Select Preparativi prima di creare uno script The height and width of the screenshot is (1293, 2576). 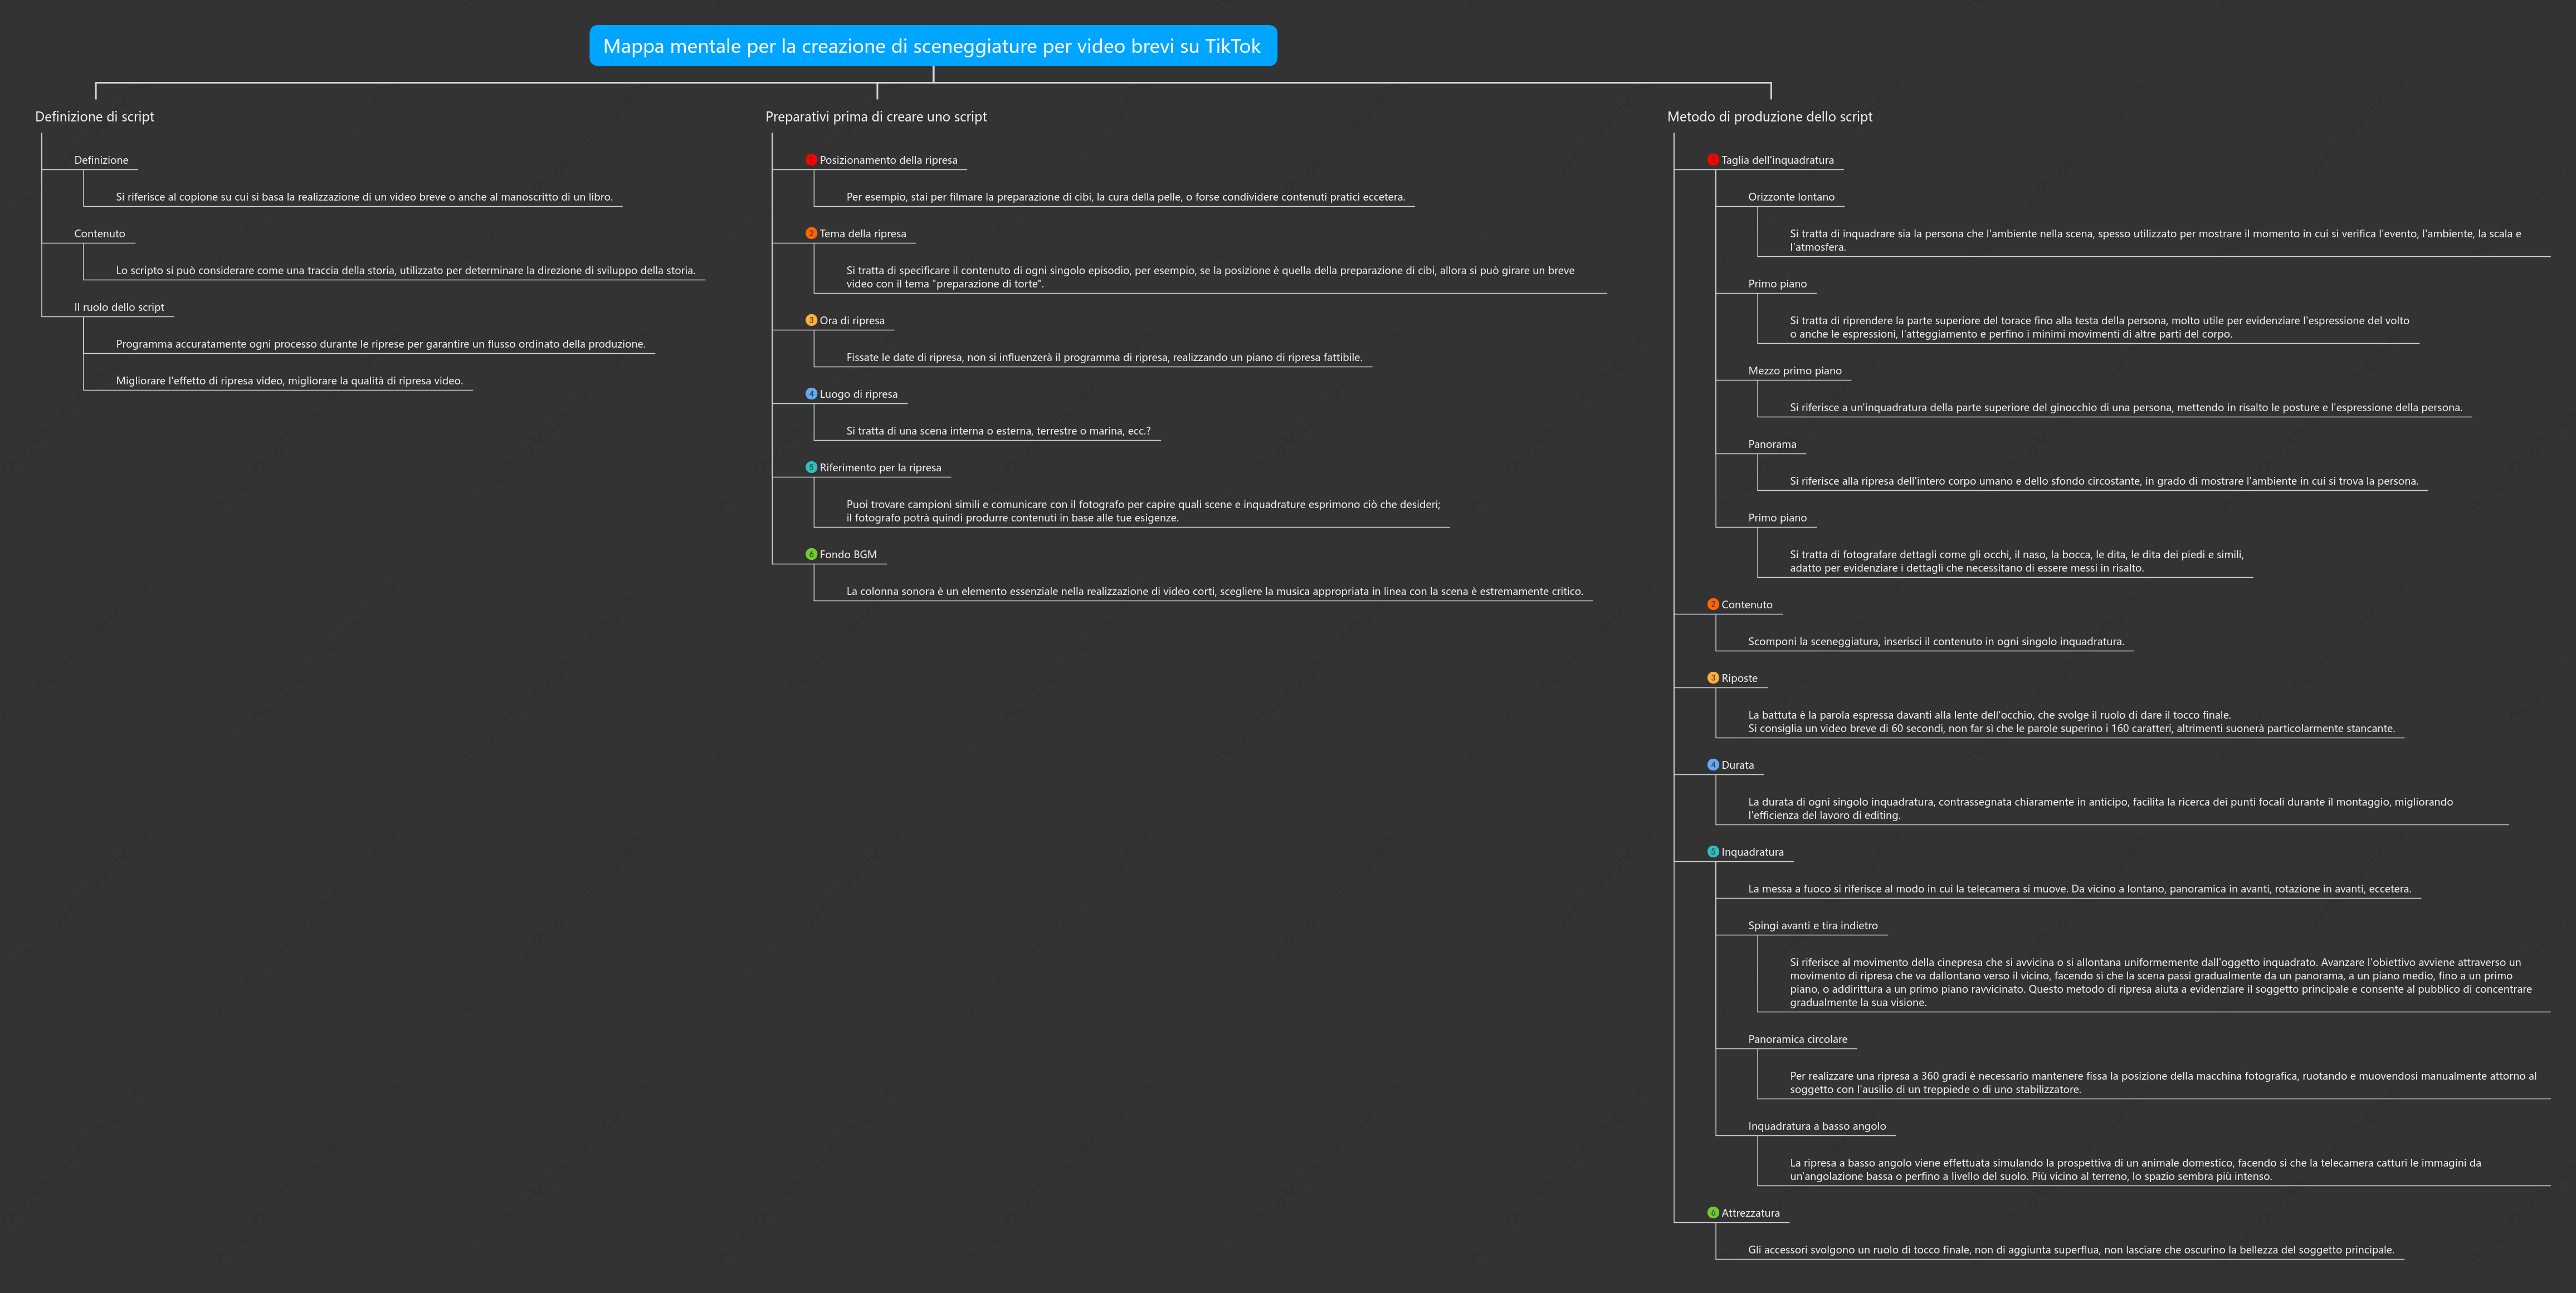pos(876,117)
